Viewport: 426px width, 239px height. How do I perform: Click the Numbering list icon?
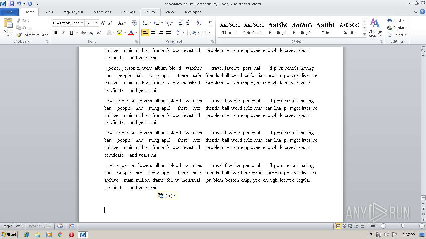click(157, 23)
